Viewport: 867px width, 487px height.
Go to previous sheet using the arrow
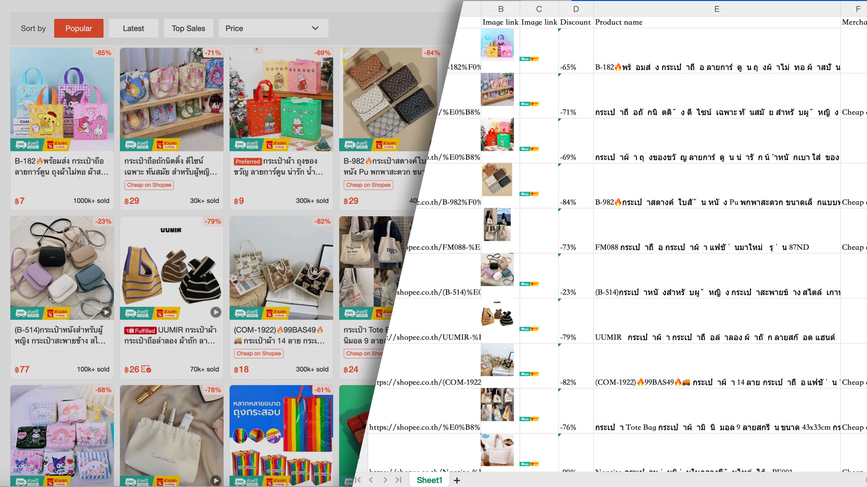[371, 480]
